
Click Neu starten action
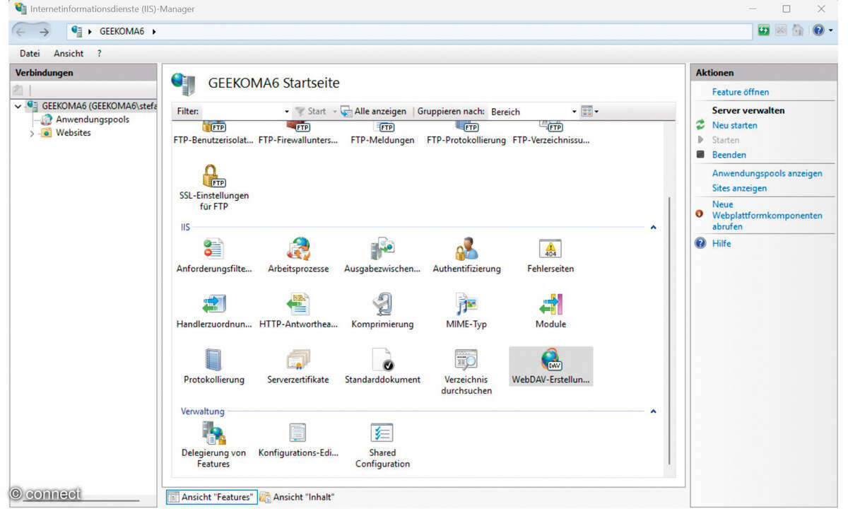(734, 125)
